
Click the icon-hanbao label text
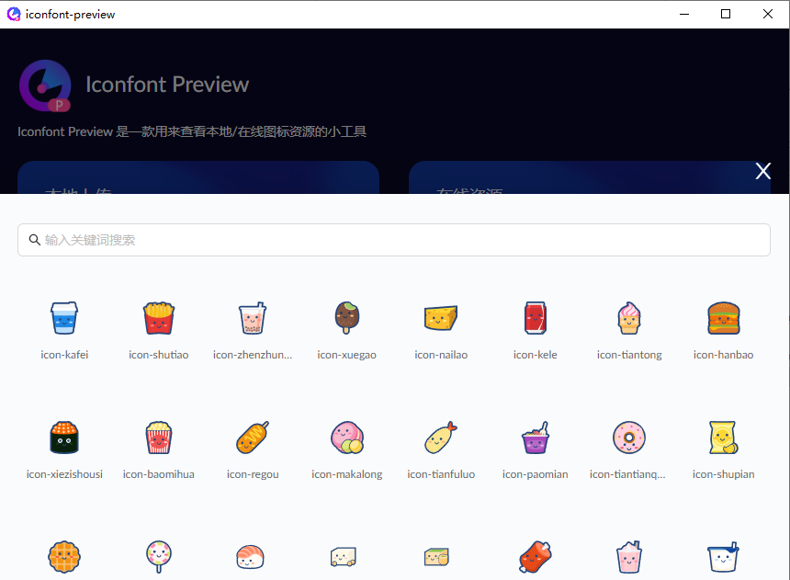724,355
